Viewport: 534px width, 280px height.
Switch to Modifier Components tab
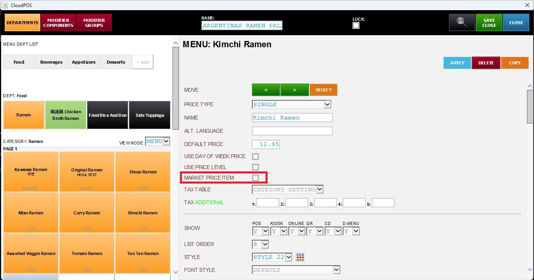coord(58,23)
